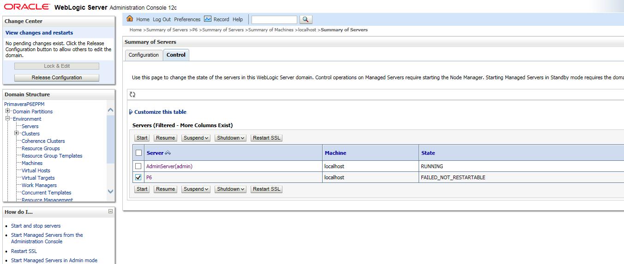
Task: Click the search input field
Action: pos(274,19)
